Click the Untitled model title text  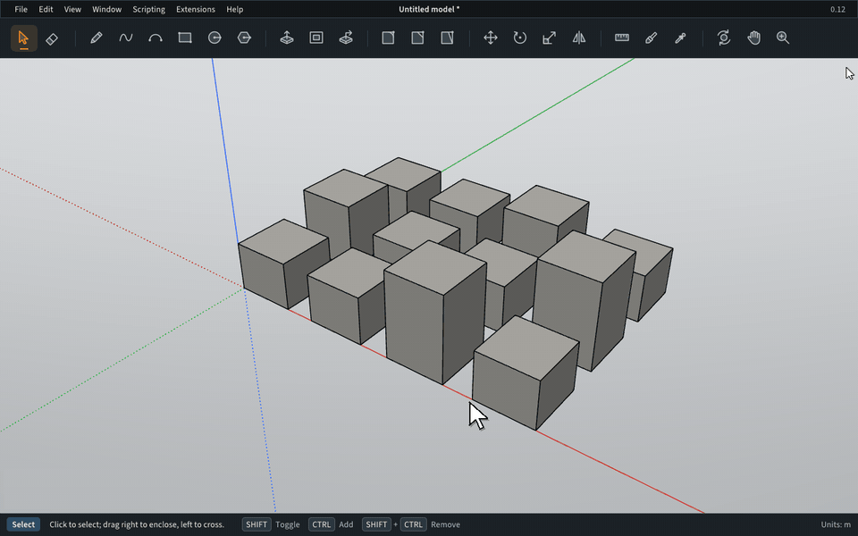[x=429, y=9]
